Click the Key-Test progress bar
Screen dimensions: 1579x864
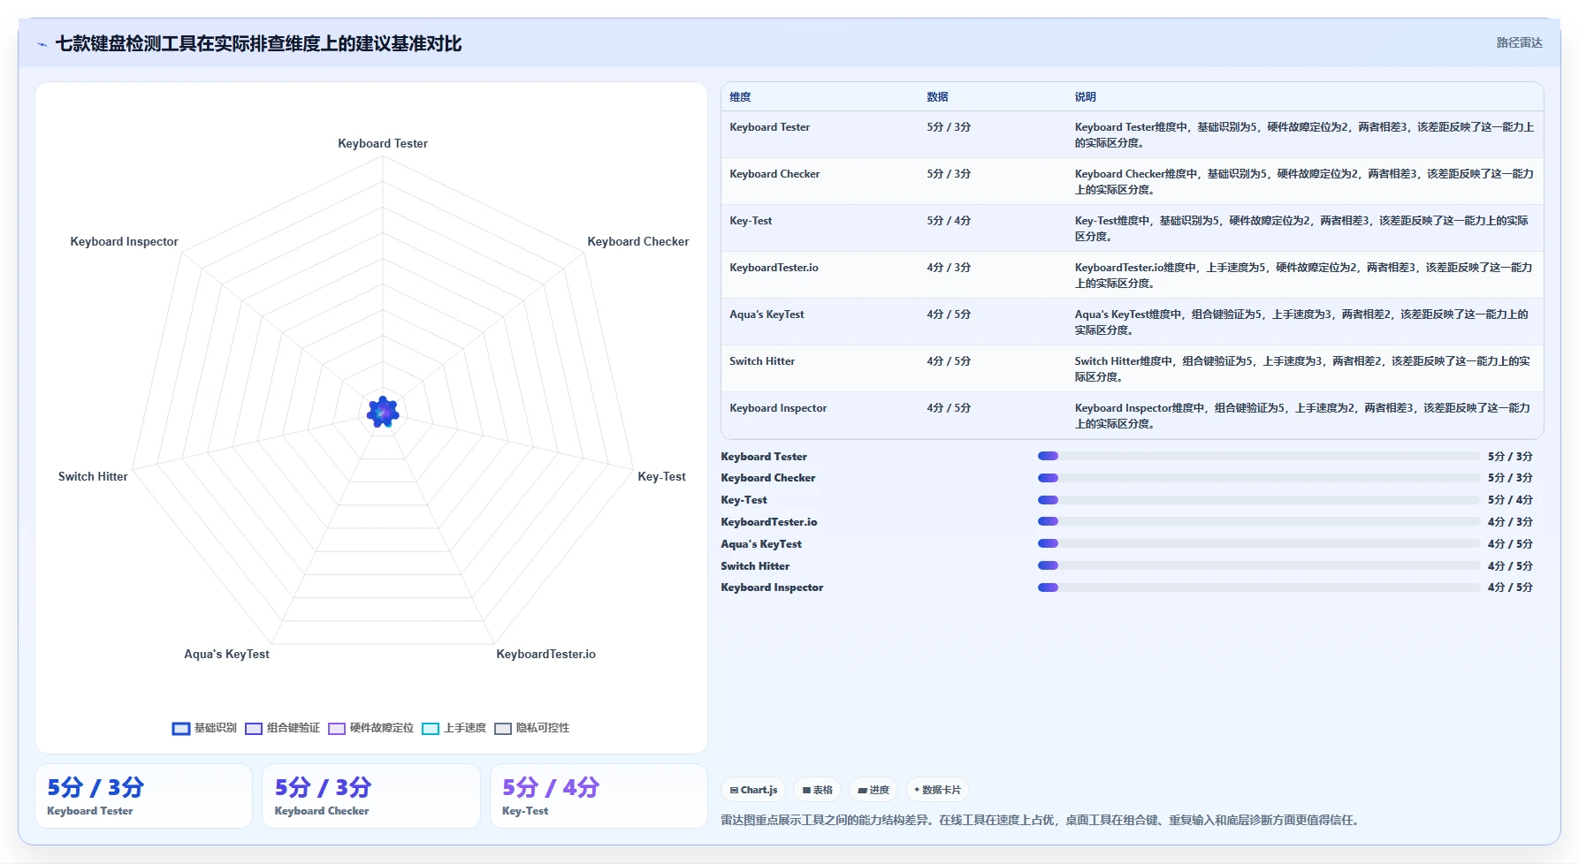click(1259, 500)
